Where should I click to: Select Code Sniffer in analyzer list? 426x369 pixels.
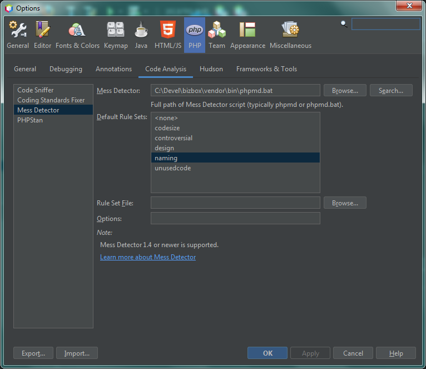(53, 90)
